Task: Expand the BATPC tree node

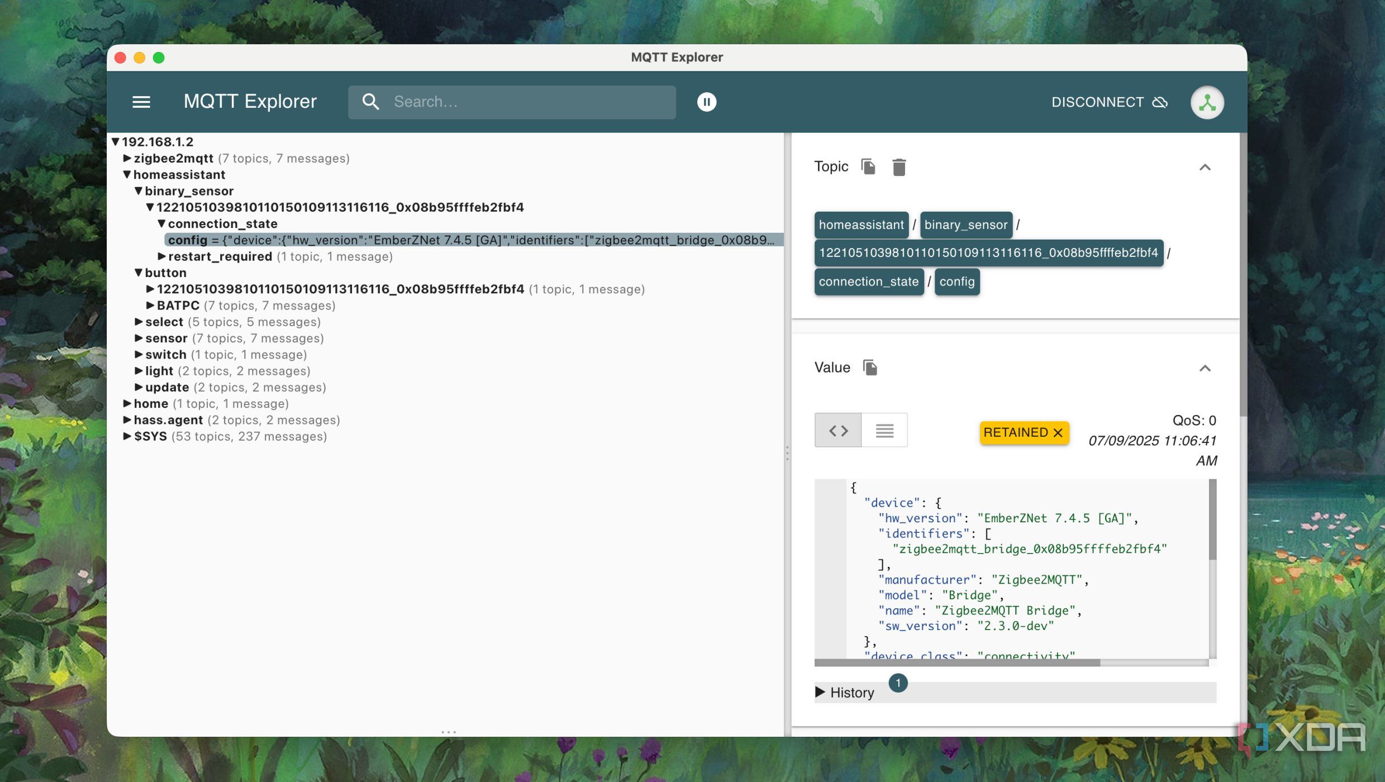Action: pos(150,306)
